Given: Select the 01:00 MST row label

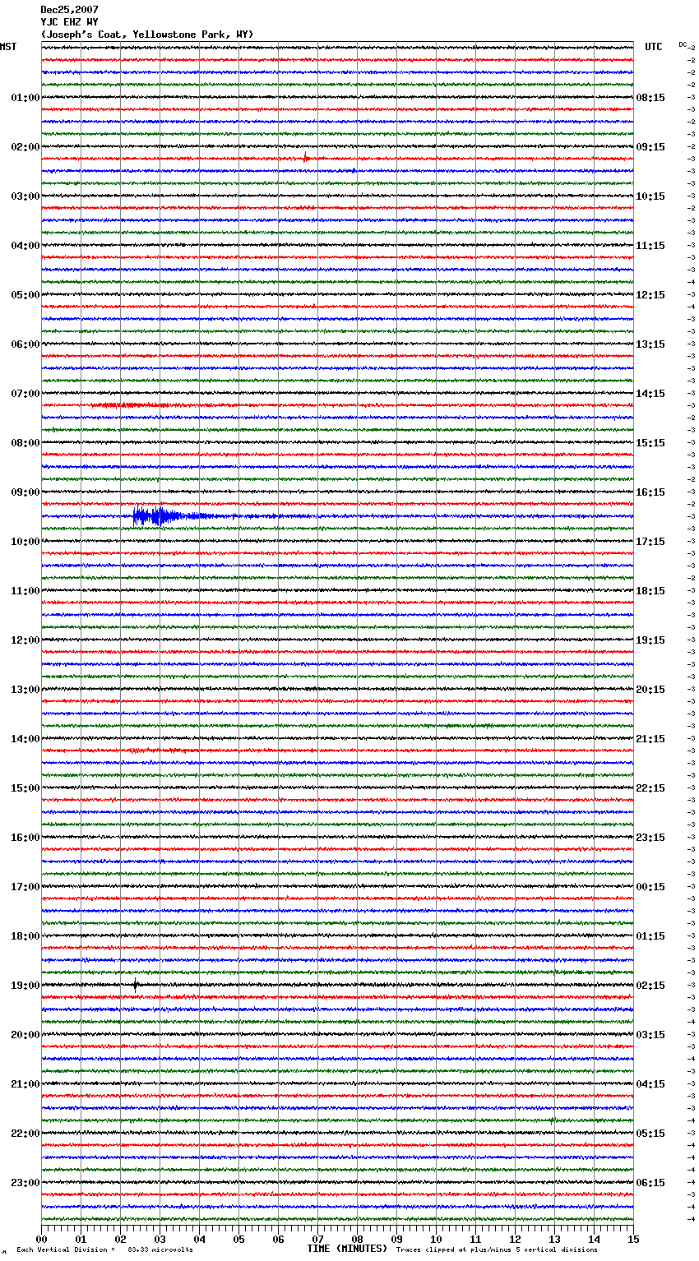Looking at the screenshot, I should point(25,98).
